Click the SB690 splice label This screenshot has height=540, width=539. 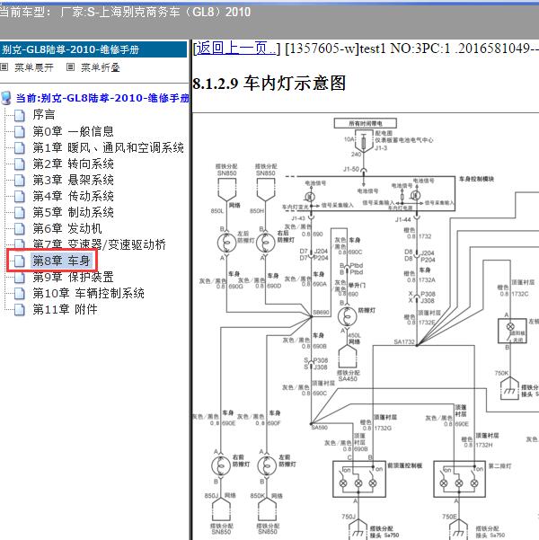coord(321,312)
